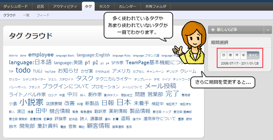The height and width of the screenshot is (140, 273).
Task: Click the 小説家 tag
Action: pos(31,103)
